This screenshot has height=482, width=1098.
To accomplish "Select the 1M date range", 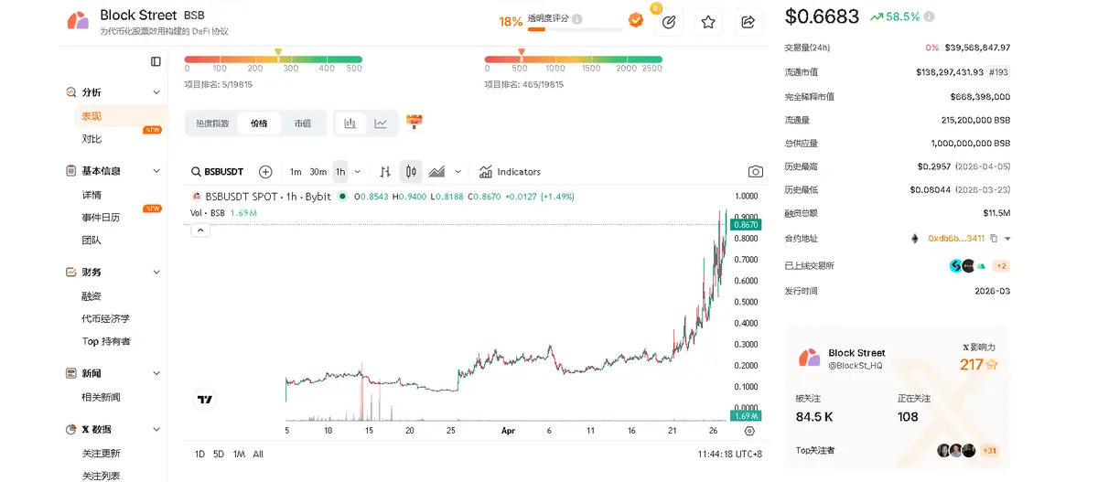I will point(239,454).
